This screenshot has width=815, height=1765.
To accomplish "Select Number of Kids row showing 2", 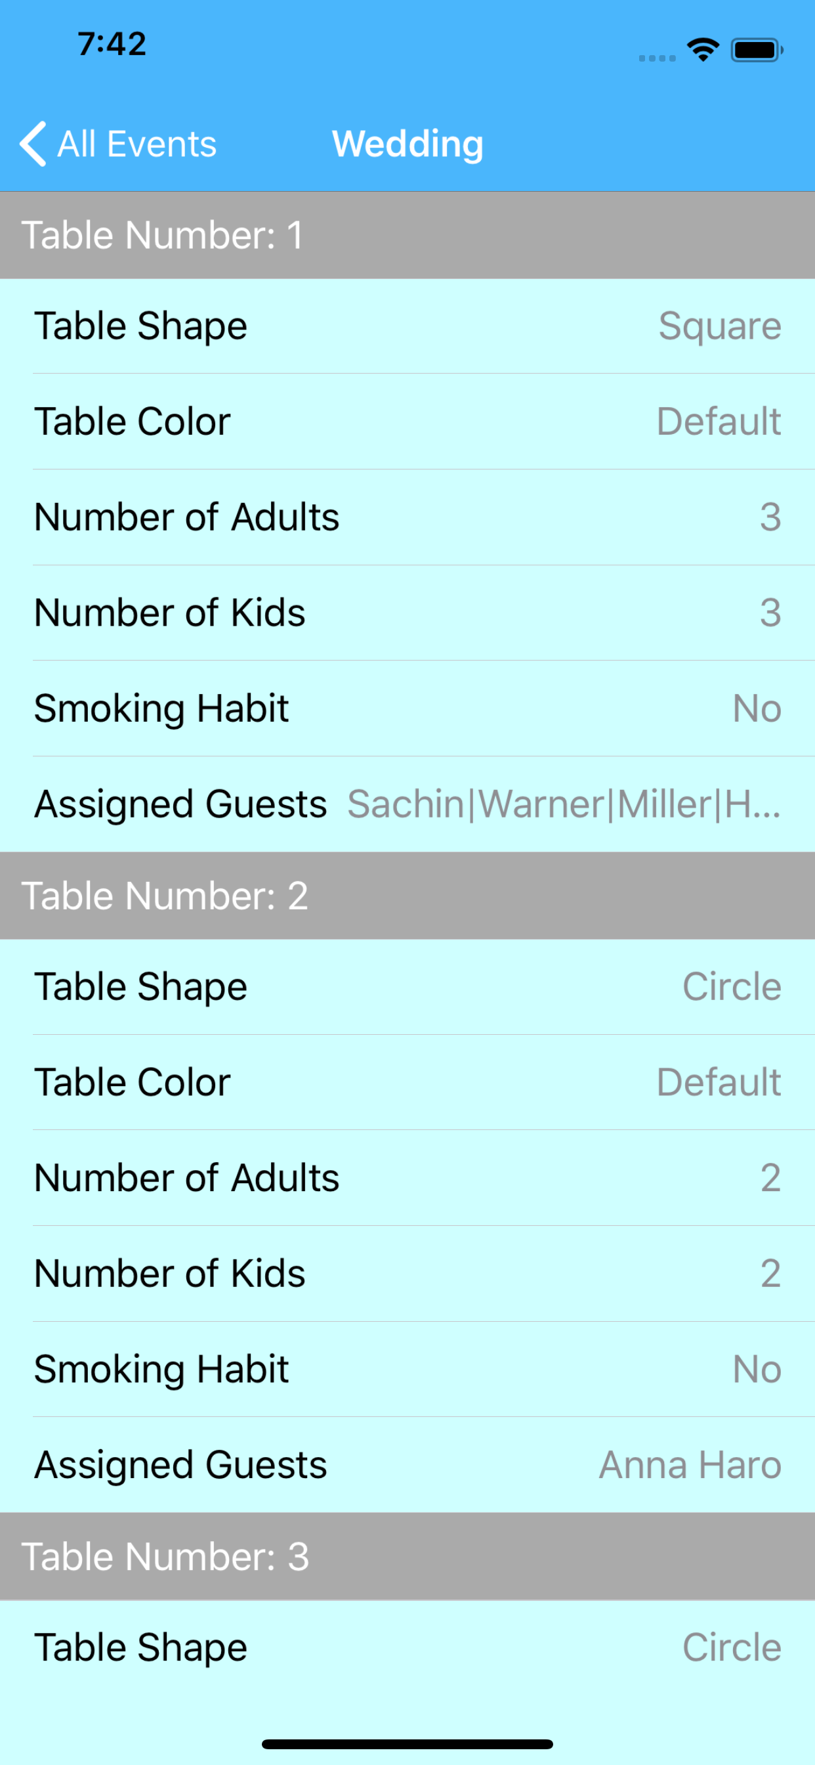I will point(407,1274).
